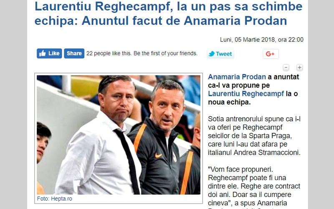The width and height of the screenshot is (334, 209).
Task: Click the paragraph mentioning Sparta Praga
Action: [x=254, y=135]
